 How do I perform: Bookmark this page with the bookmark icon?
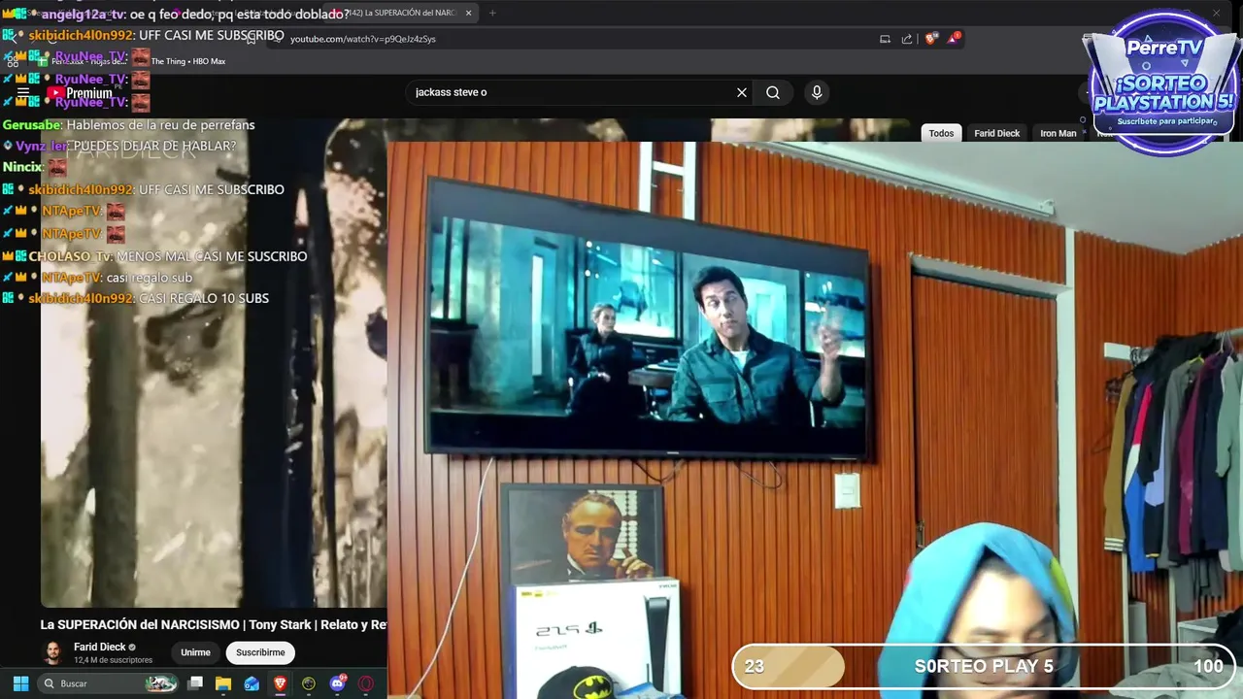(251, 38)
